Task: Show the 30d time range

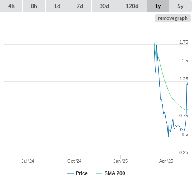Action: pos(104,6)
